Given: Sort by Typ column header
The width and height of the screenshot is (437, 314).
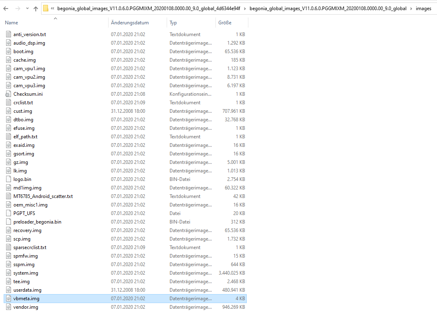Looking at the screenshot, I should click(173, 23).
